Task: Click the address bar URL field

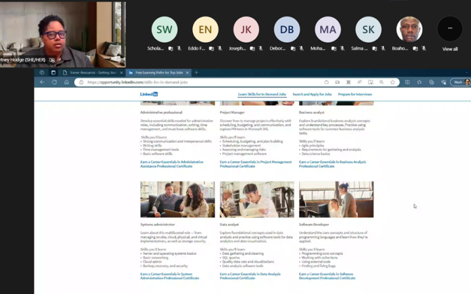Action: tap(196, 82)
